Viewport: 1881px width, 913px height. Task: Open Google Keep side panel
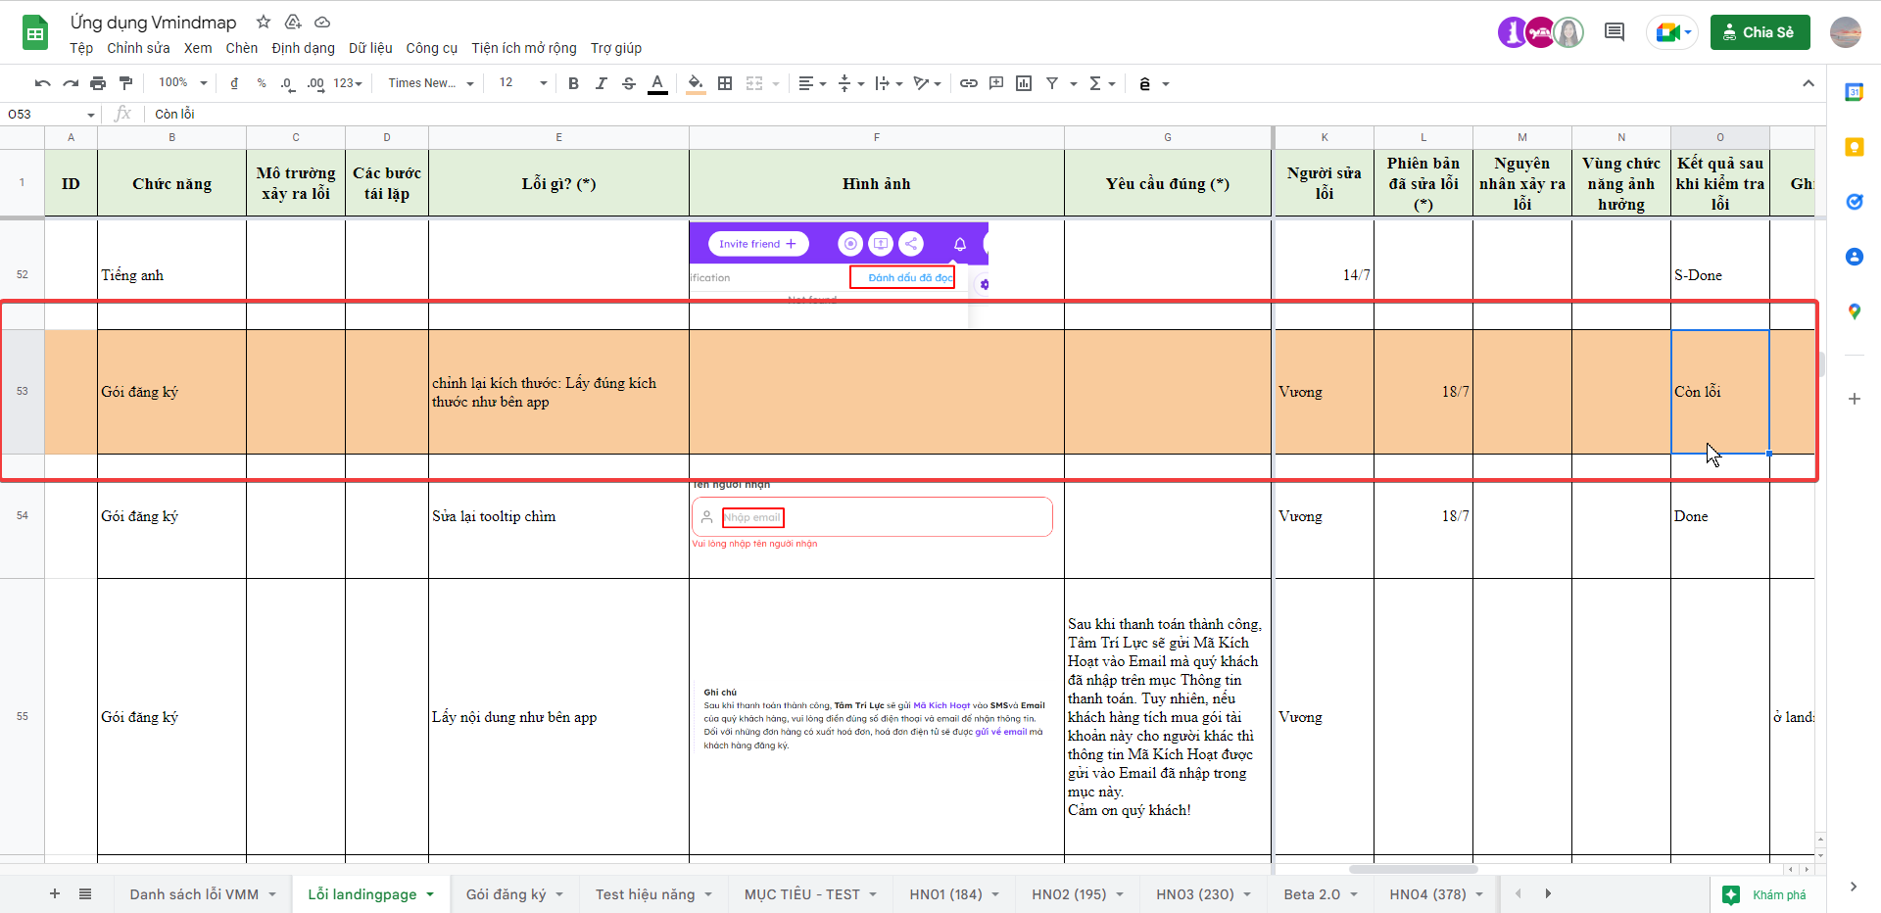click(1854, 147)
